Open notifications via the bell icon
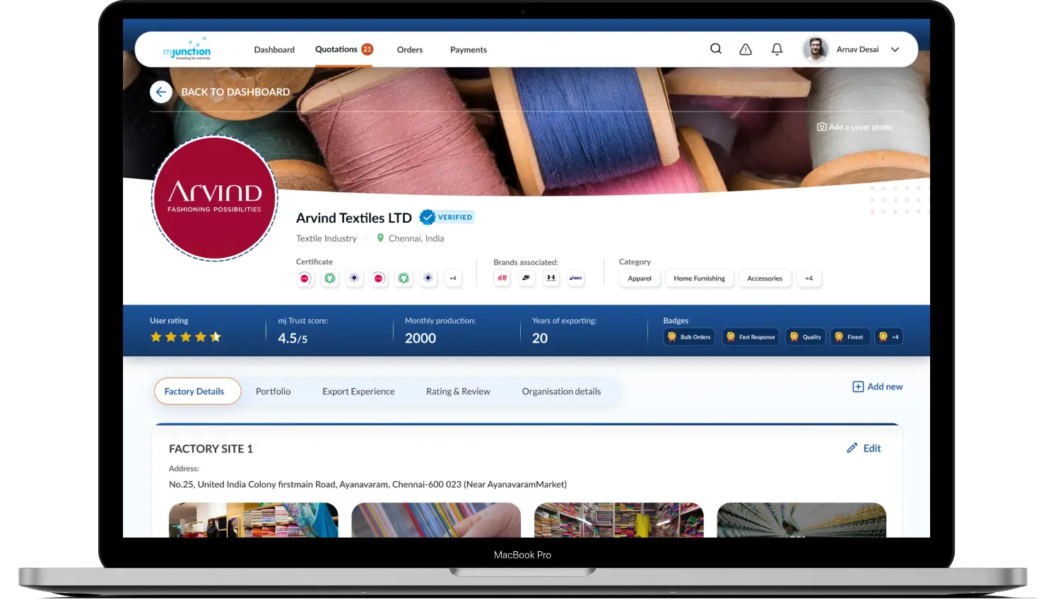Screen dimensions: 1046x600 tap(776, 49)
